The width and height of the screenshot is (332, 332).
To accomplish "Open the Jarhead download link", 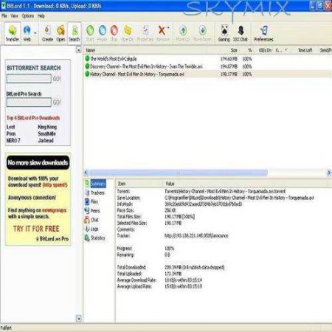I will [46, 140].
